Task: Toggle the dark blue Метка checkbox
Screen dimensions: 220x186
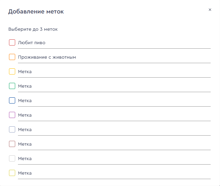Action: [x=12, y=100]
